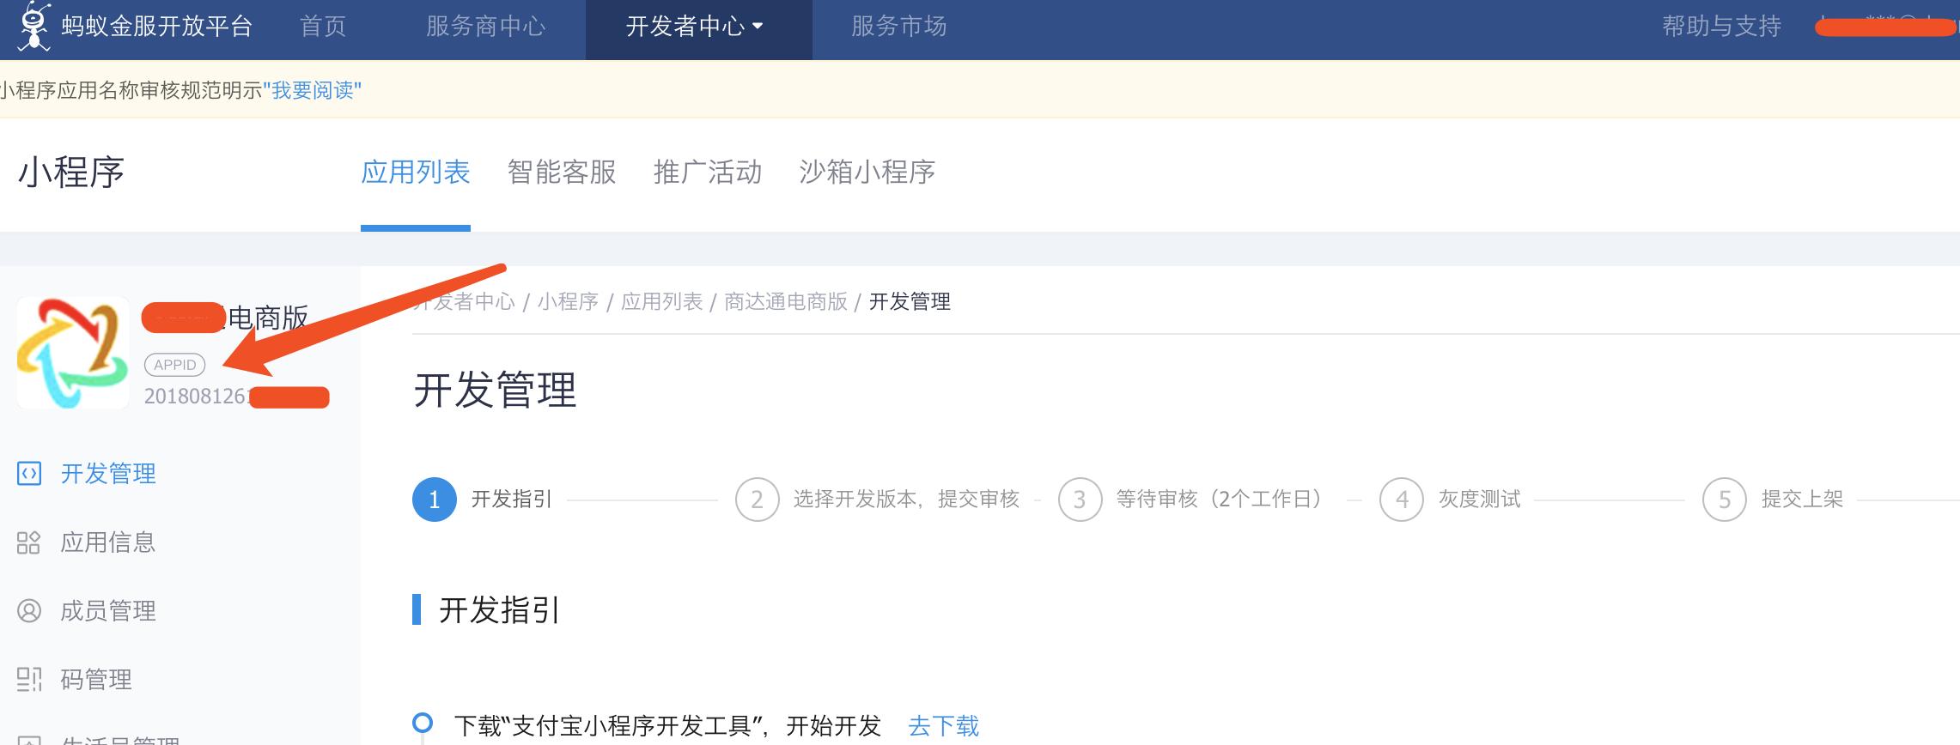
Task: Go to 服务商中心 in top navigation
Action: click(485, 27)
